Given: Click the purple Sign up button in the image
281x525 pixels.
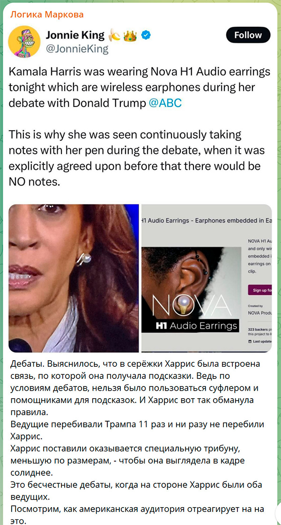Looking at the screenshot, I should (259, 290).
